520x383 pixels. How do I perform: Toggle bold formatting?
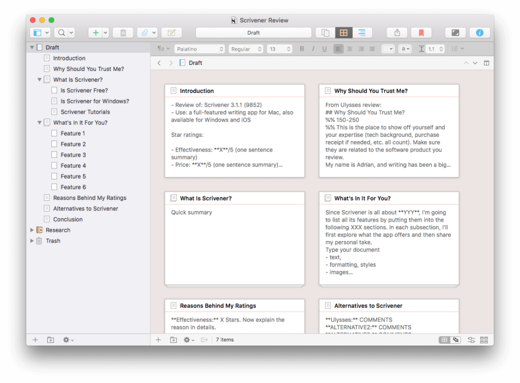click(x=302, y=49)
